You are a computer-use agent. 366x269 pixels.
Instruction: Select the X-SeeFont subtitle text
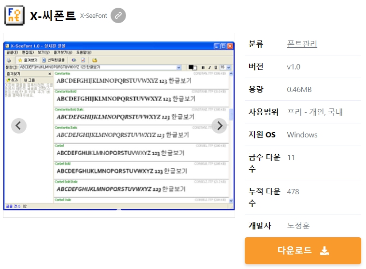click(94, 15)
